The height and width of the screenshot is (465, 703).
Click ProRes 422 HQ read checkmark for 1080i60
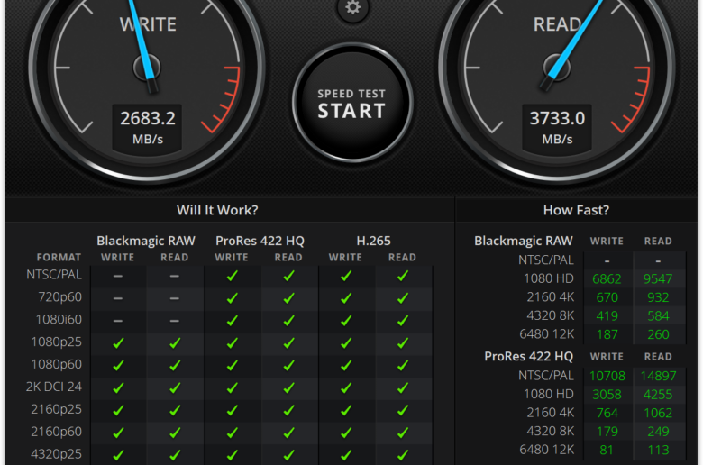[288, 321]
